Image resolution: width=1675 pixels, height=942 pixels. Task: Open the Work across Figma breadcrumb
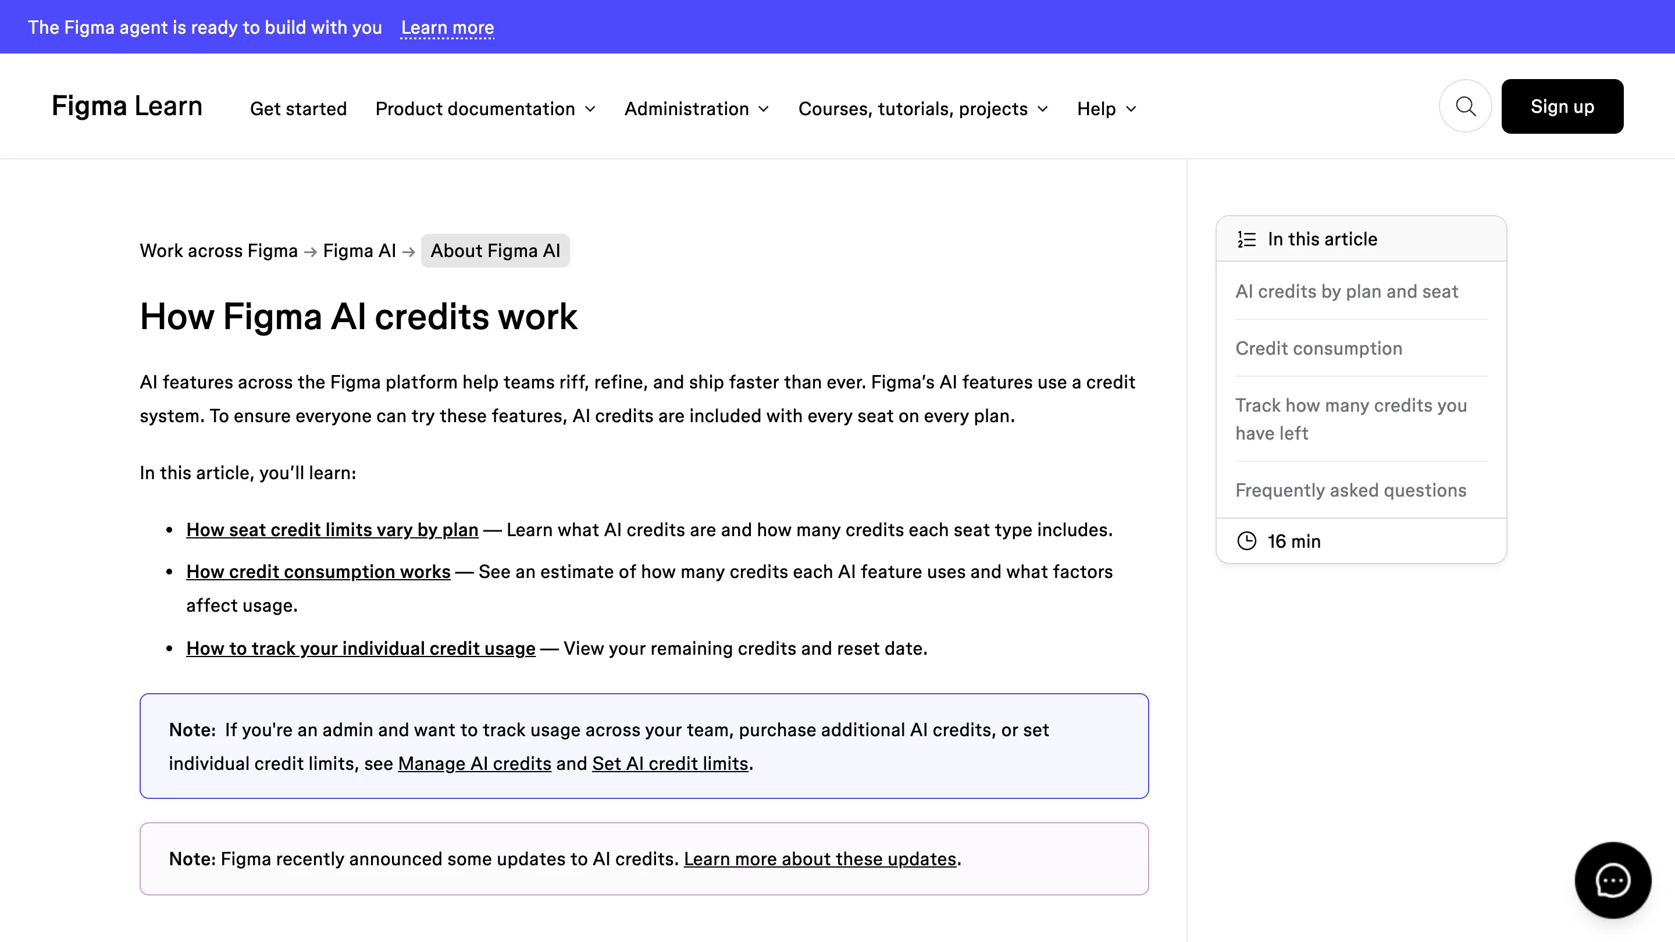tap(219, 251)
